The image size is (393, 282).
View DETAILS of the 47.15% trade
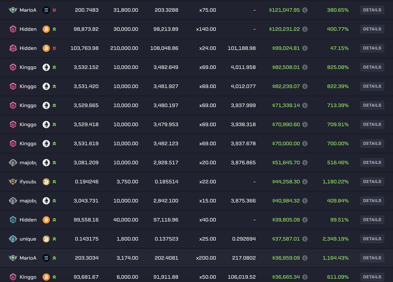tap(372, 48)
